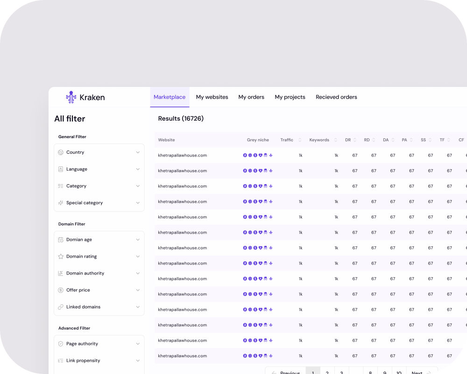467x374 pixels.
Task: Expand the Category filter chevron
Action: pos(138,186)
